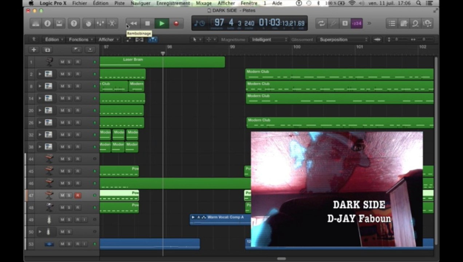Screen dimensions: 463x262
Task: Expand track stack 2 disclosure triangle
Action: (40, 74)
